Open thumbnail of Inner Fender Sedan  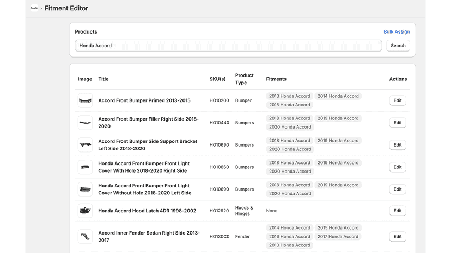coord(85,237)
